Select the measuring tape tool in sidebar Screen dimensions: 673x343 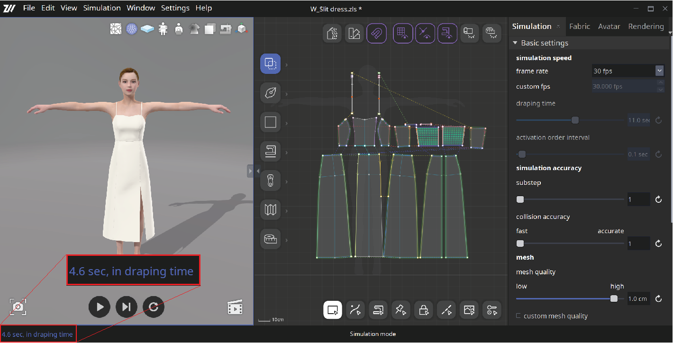click(x=270, y=239)
